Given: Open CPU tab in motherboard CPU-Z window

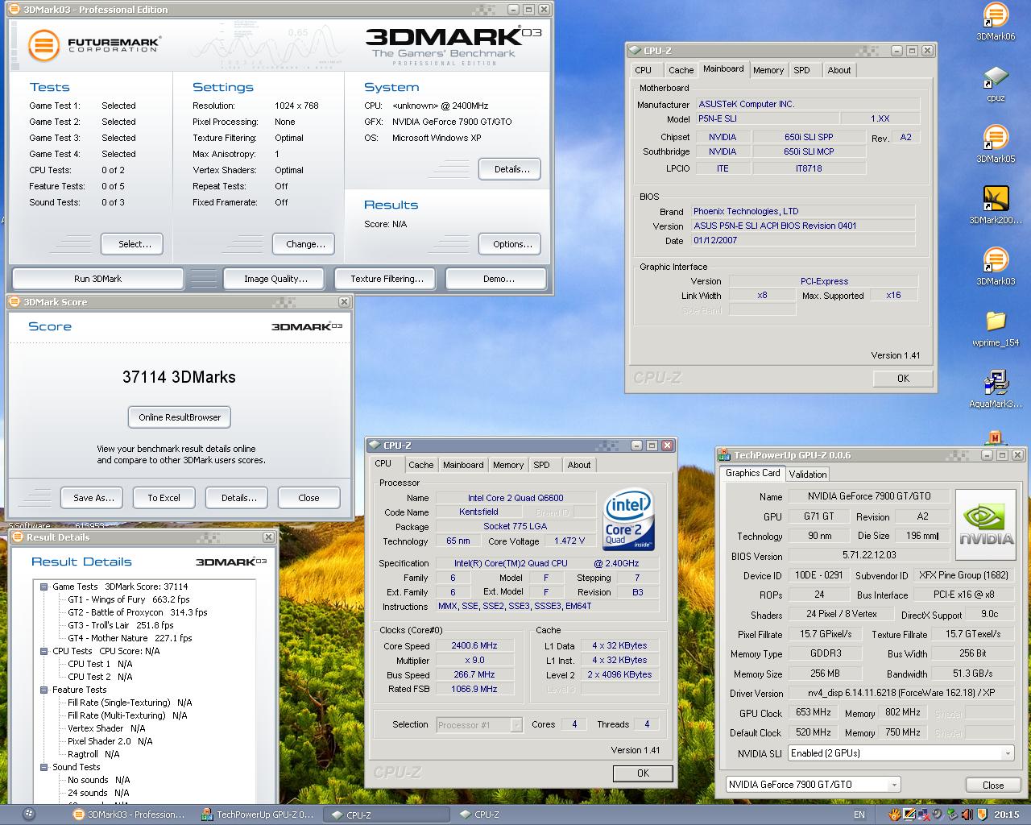Looking at the screenshot, I should point(643,70).
